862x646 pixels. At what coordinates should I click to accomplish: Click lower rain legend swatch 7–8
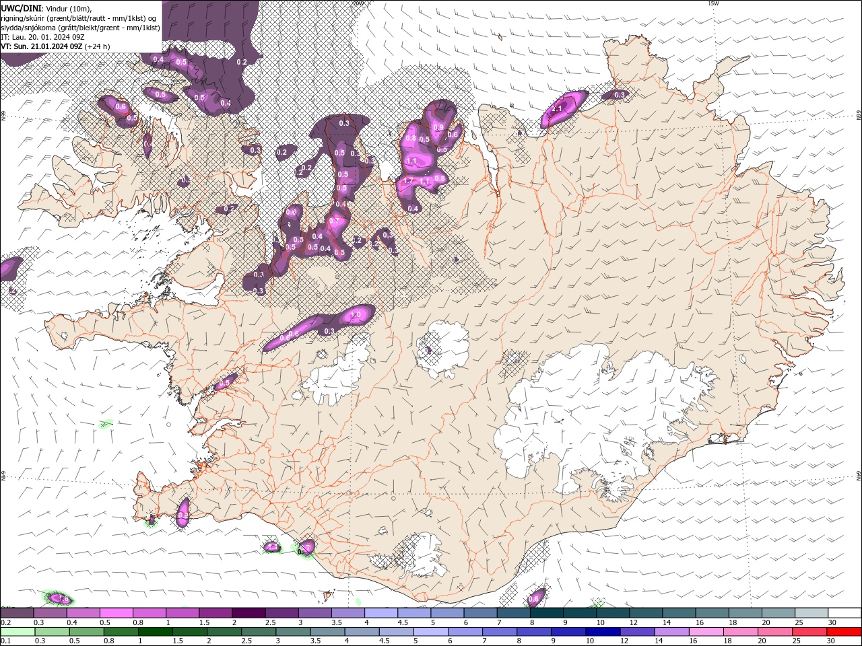click(x=499, y=632)
